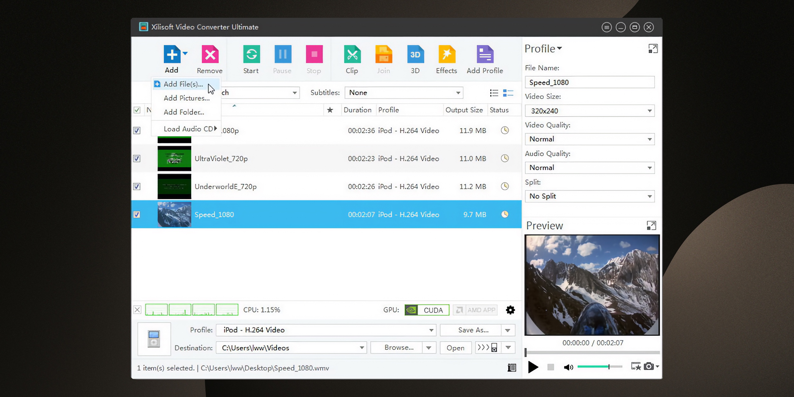The image size is (794, 397).
Task: Click the transfer-to-device button
Action: tap(488, 347)
